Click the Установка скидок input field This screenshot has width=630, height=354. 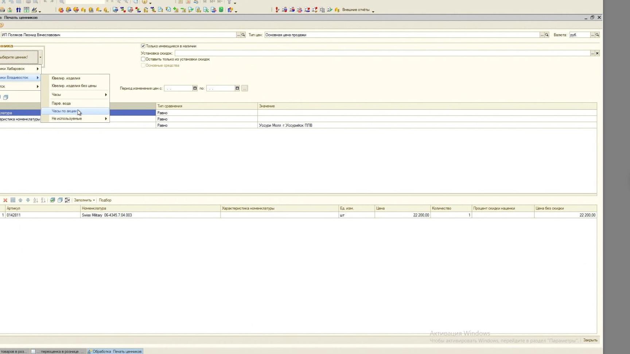pos(382,53)
